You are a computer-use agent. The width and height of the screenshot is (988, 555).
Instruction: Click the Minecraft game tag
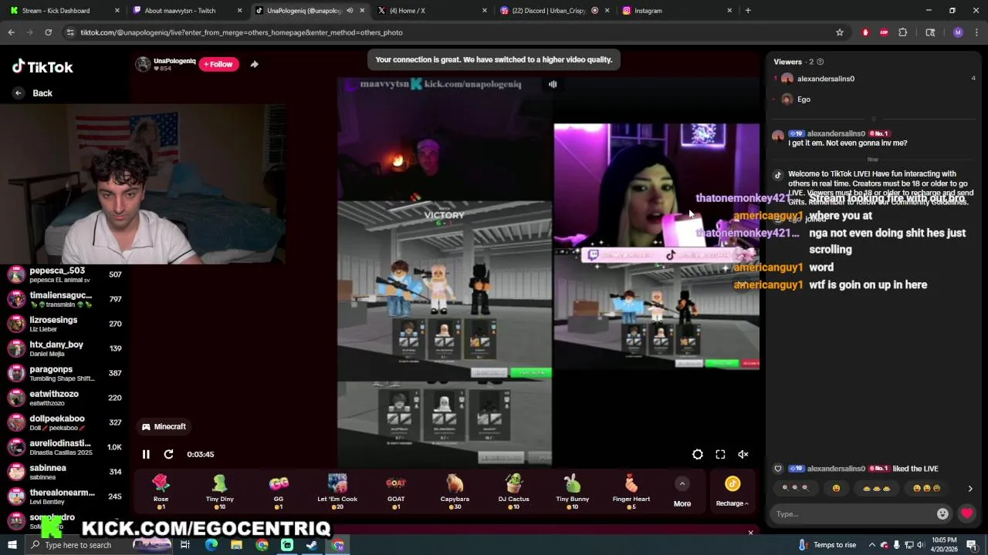click(164, 426)
